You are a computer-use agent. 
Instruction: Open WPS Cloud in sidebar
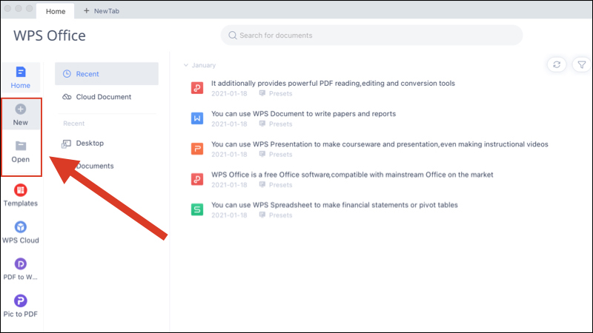(x=21, y=232)
